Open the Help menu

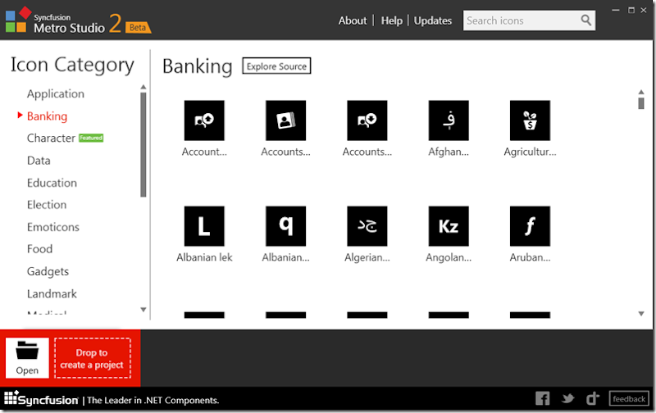click(392, 20)
